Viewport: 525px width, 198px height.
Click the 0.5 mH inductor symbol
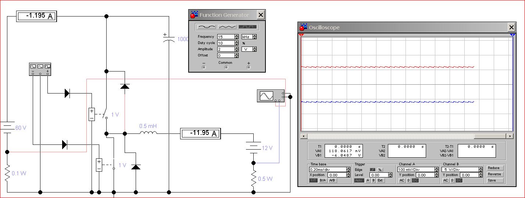(148, 133)
